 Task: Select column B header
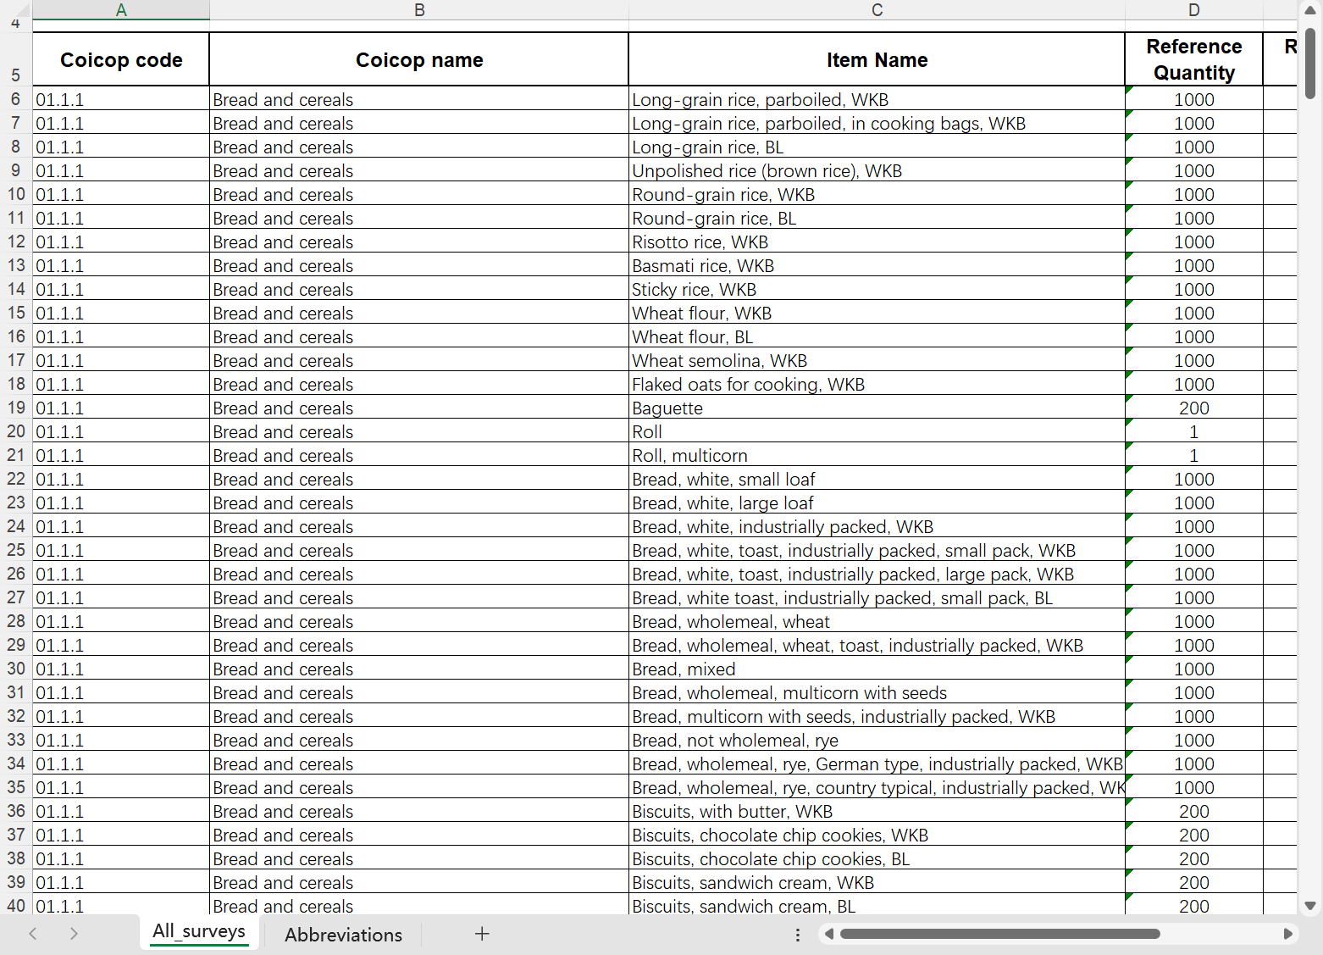pyautogui.click(x=419, y=10)
